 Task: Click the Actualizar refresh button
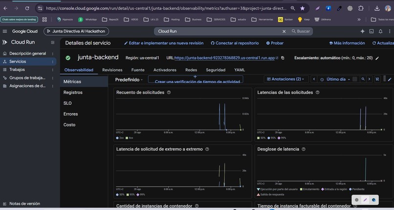point(383,43)
